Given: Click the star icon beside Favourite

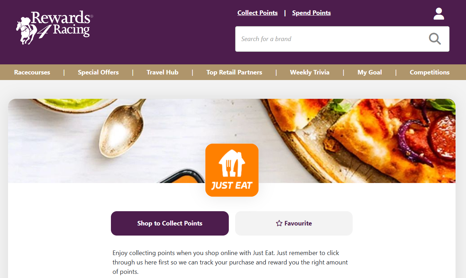Looking at the screenshot, I should [279, 223].
